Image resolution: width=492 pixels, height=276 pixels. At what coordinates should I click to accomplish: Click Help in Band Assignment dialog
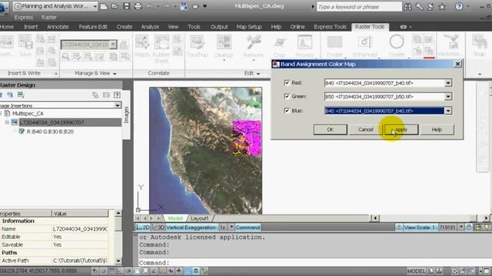(437, 130)
